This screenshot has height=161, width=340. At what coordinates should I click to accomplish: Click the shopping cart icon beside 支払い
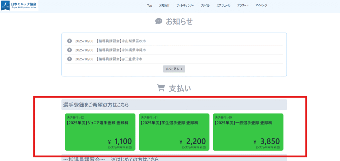161,88
